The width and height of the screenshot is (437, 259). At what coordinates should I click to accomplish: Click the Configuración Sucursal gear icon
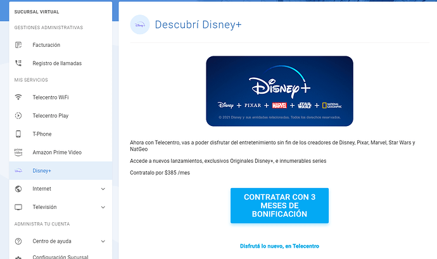point(18,257)
